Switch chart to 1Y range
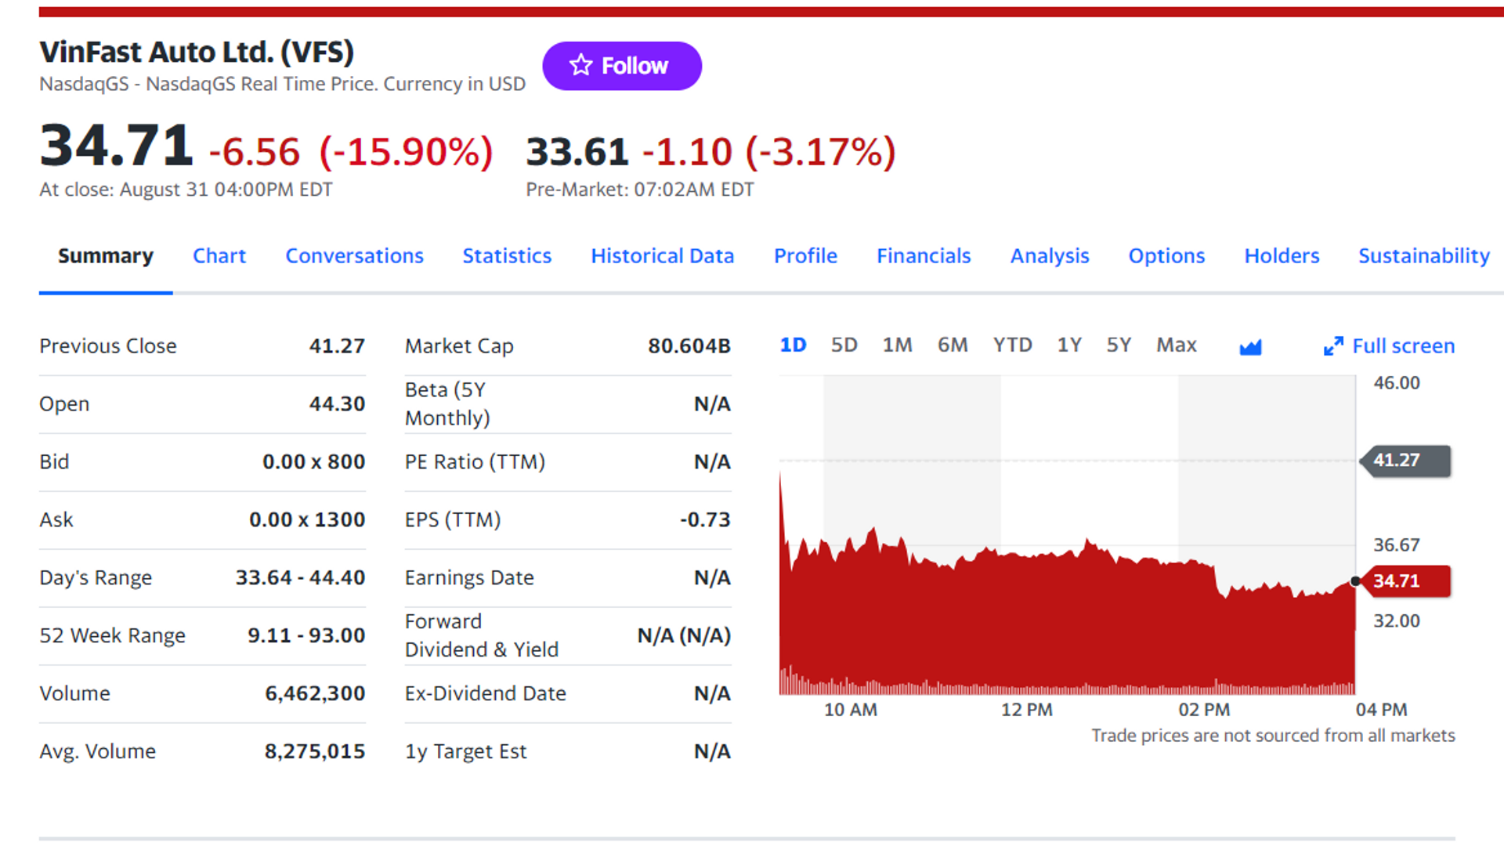The width and height of the screenshot is (1504, 857). pyautogui.click(x=1069, y=345)
